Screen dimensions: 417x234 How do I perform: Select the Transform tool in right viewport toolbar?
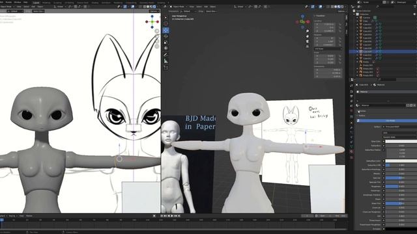click(x=165, y=48)
